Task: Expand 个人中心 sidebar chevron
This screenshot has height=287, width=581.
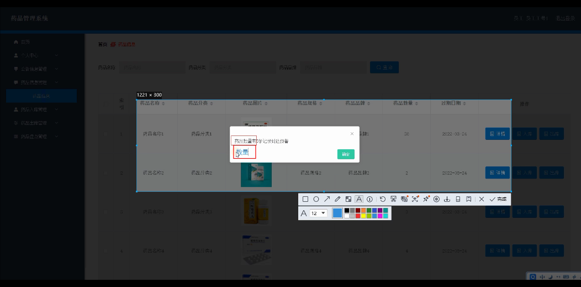Action: pos(56,55)
